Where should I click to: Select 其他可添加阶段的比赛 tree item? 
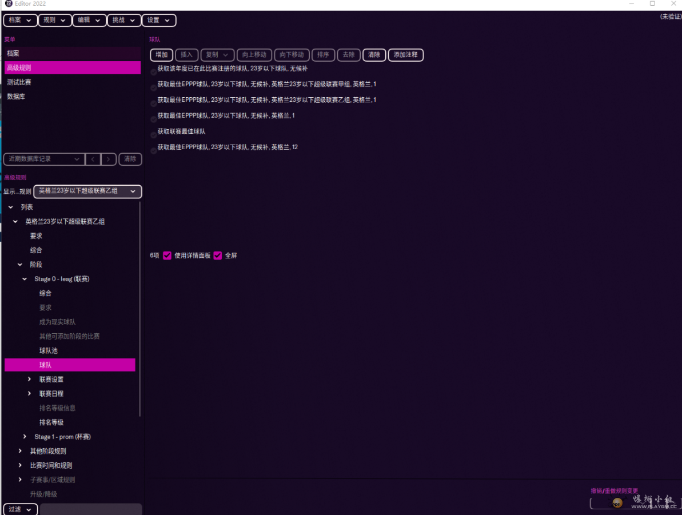70,337
